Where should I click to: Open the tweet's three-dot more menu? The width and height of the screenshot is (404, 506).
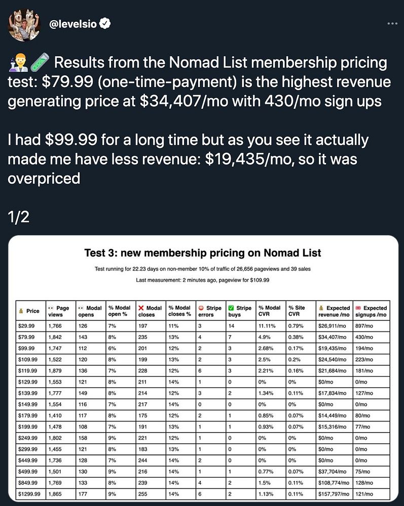[392, 24]
